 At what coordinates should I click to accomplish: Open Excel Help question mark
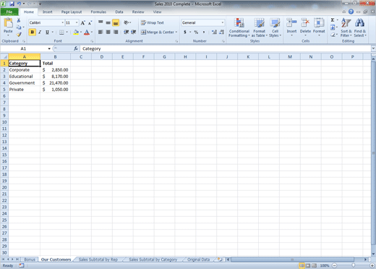pos(351,12)
